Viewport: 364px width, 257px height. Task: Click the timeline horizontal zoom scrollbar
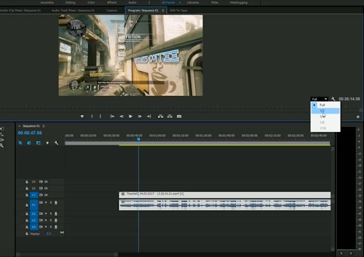(67, 255)
